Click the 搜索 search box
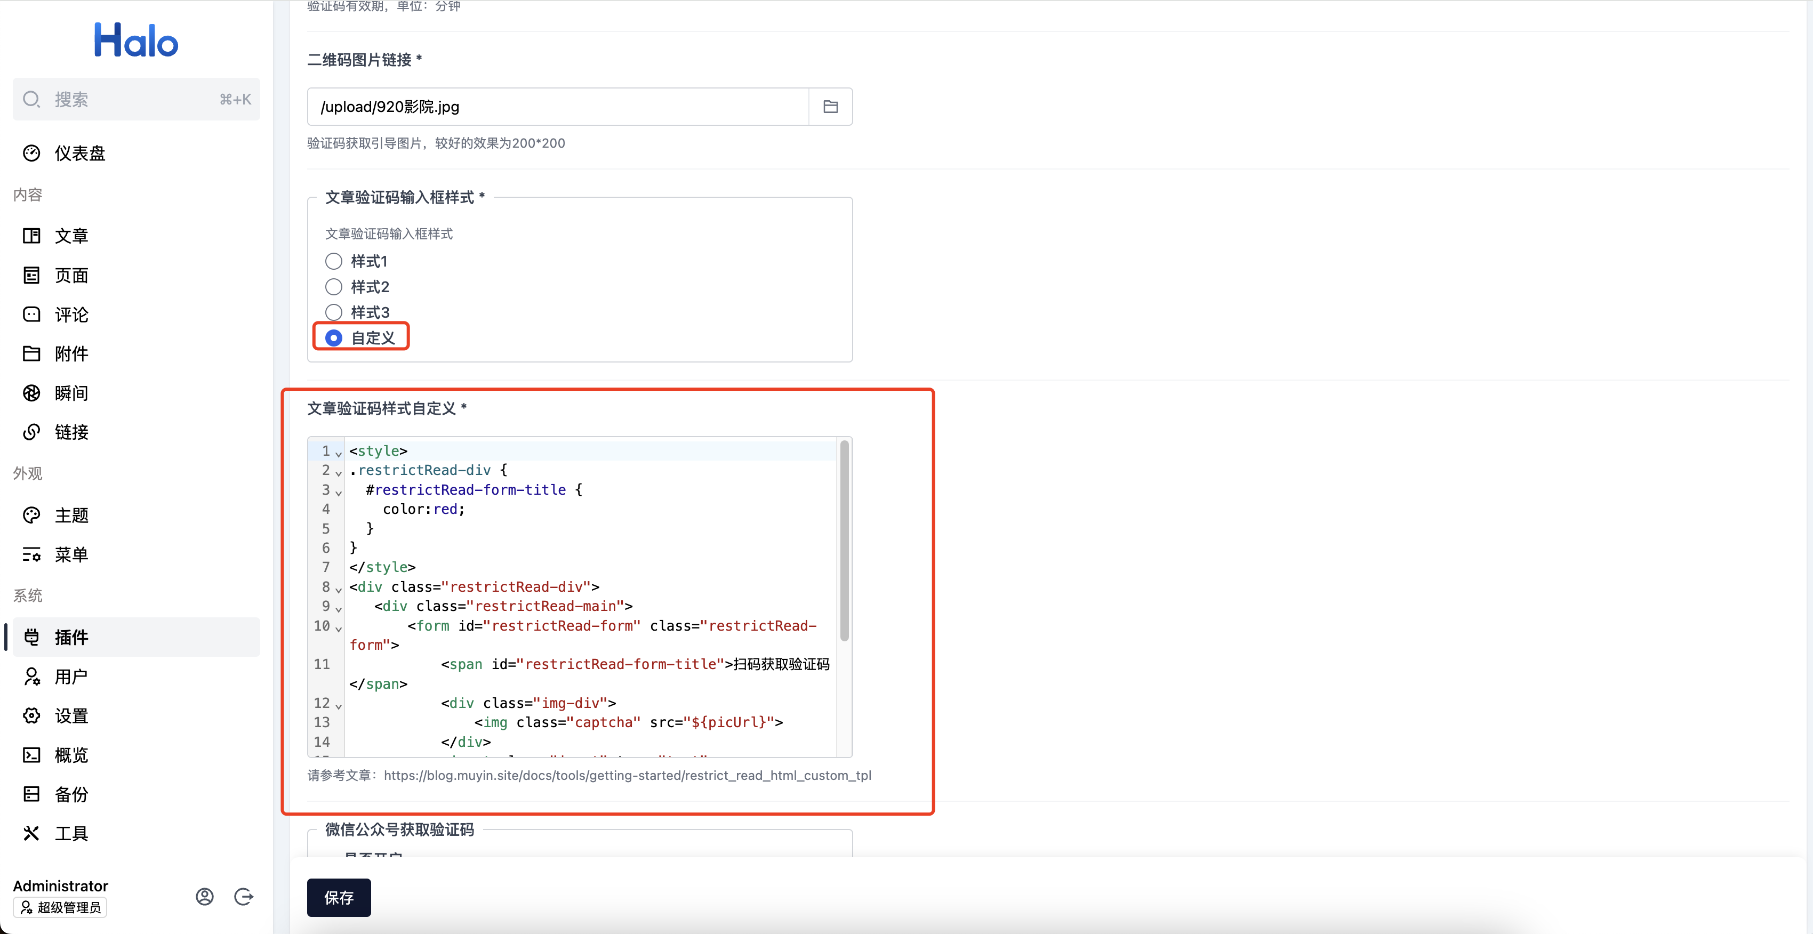Screen dimensions: 1813x934 (x=136, y=99)
